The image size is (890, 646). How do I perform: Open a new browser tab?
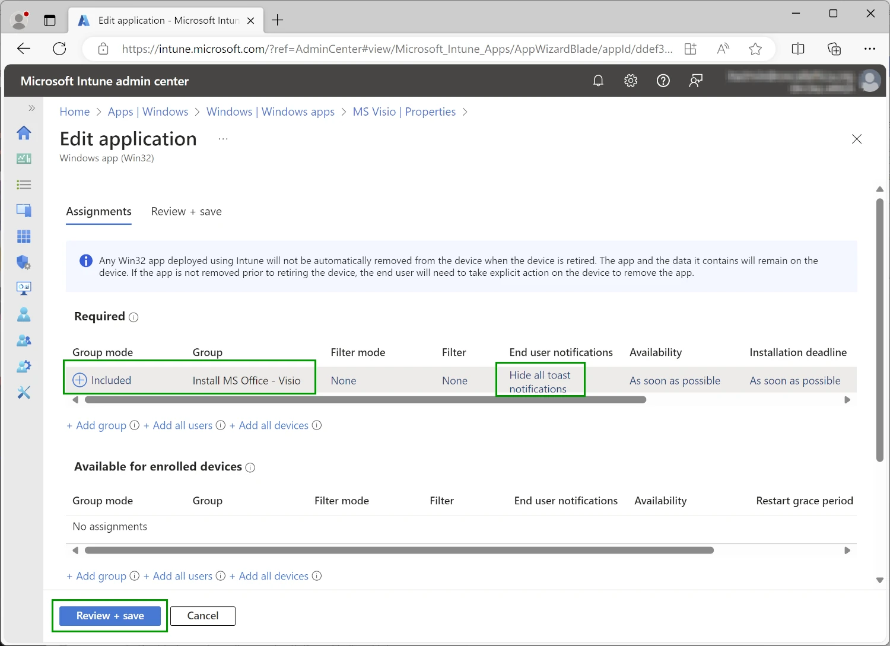coord(277,20)
